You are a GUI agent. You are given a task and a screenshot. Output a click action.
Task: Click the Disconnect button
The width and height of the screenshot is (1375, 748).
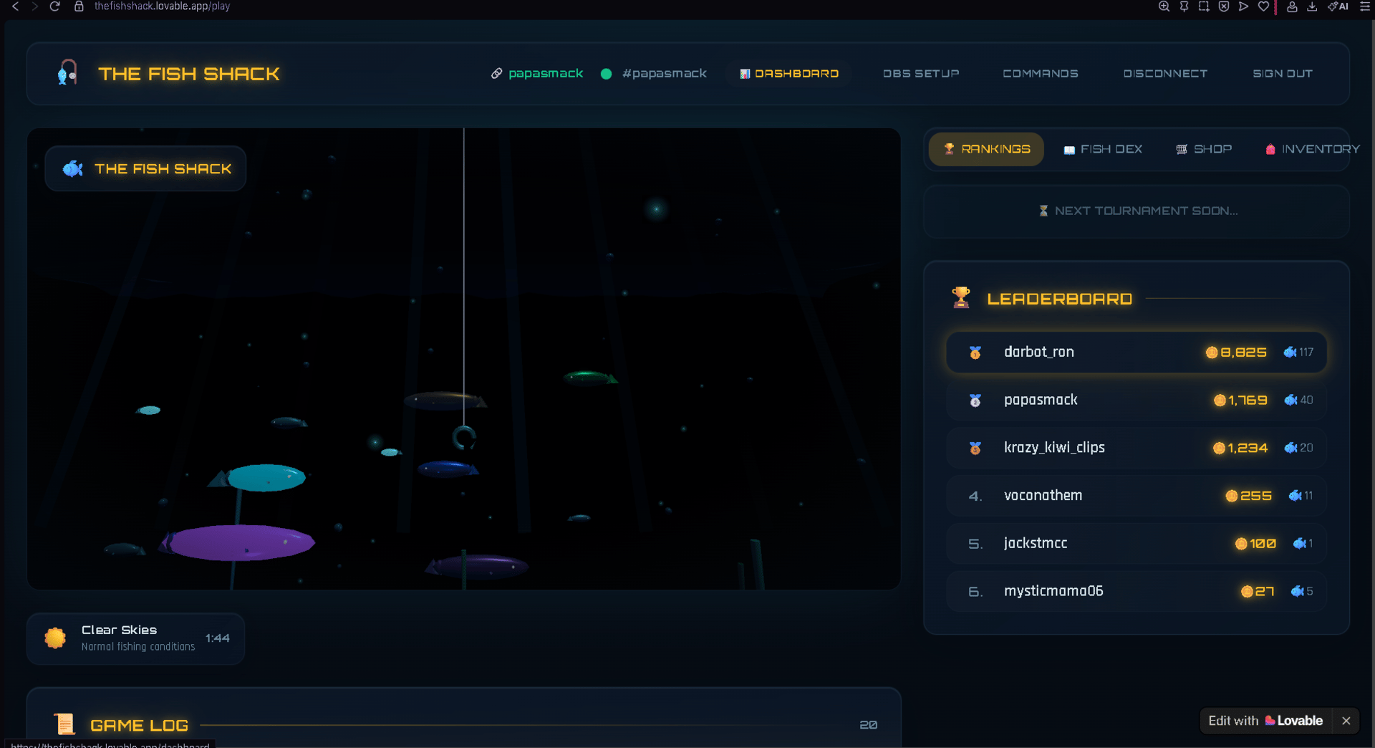pos(1164,74)
